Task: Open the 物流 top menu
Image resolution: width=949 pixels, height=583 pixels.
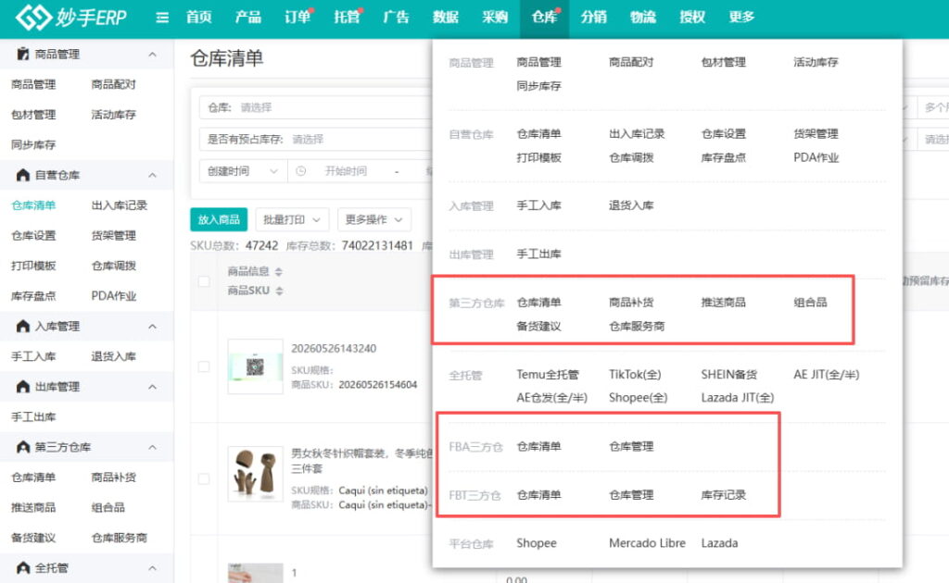Action: click(x=643, y=17)
